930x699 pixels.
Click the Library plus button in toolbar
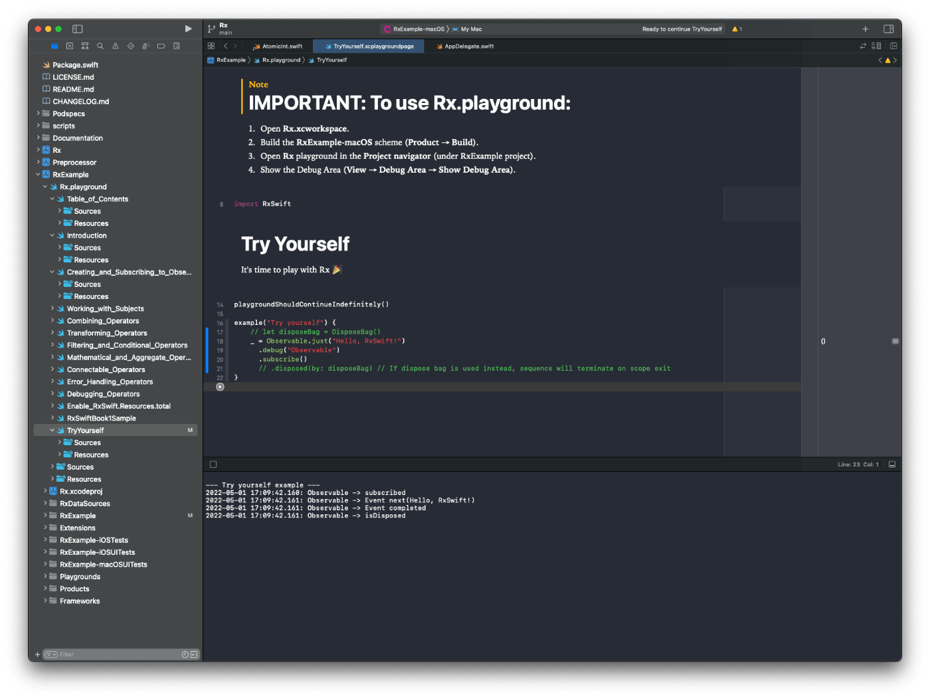coord(865,29)
